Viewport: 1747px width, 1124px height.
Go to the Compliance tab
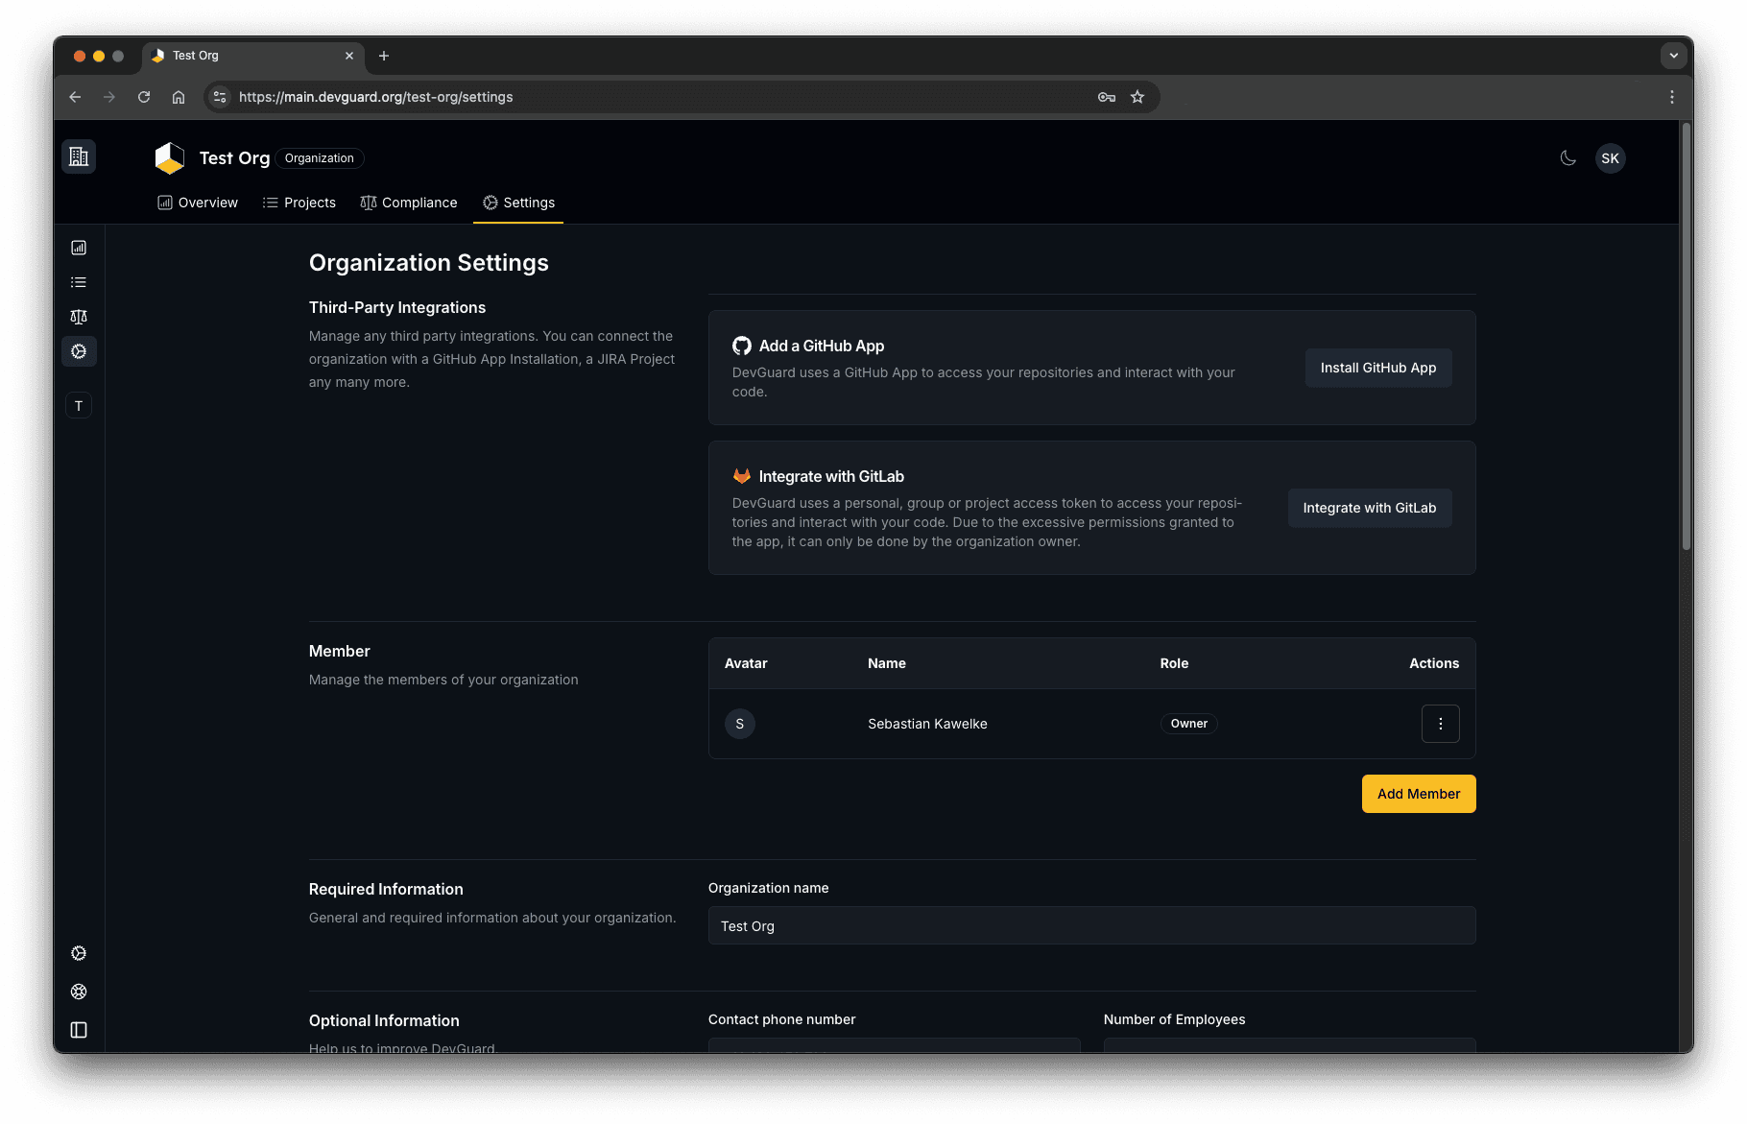(x=409, y=203)
